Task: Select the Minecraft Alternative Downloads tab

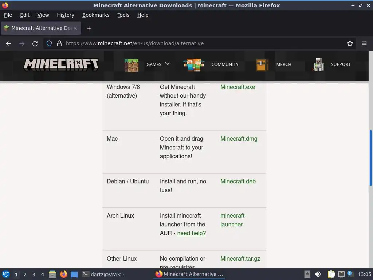Action: click(x=41, y=28)
